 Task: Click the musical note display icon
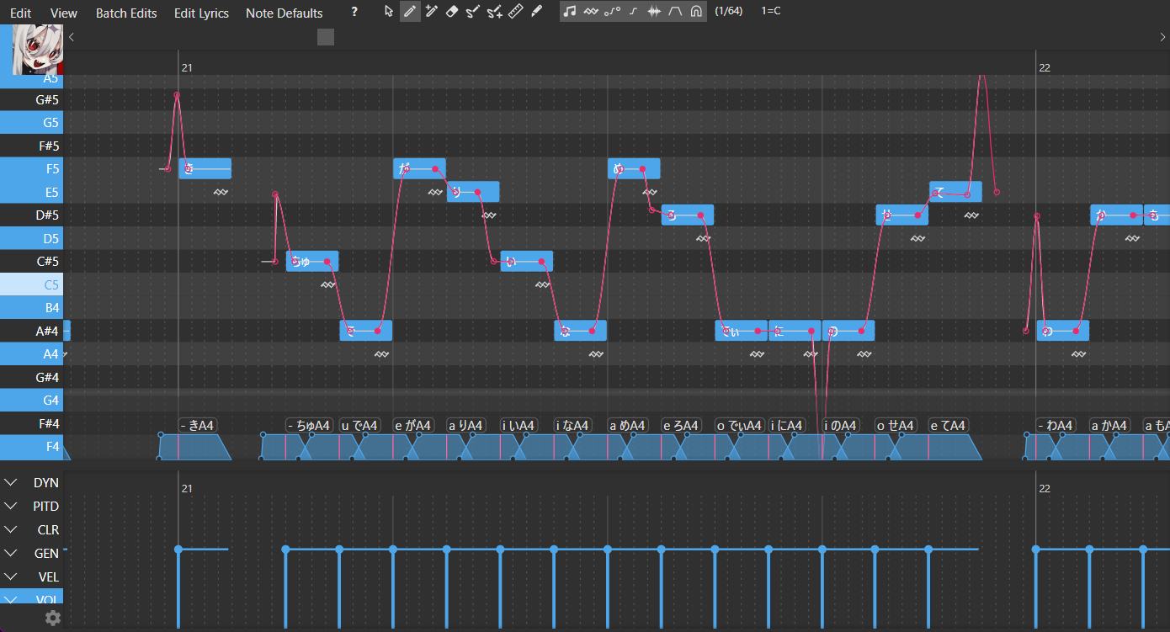[x=571, y=12]
